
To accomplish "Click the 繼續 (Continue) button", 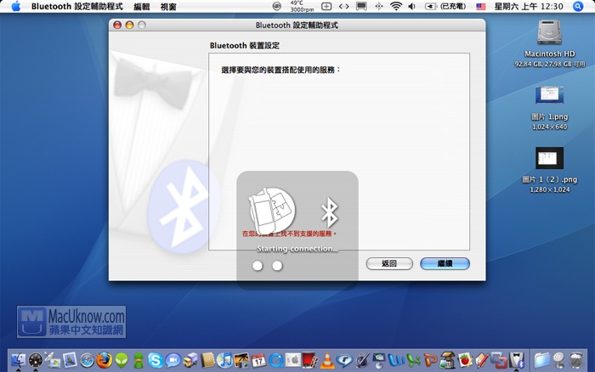I will pyautogui.click(x=445, y=263).
